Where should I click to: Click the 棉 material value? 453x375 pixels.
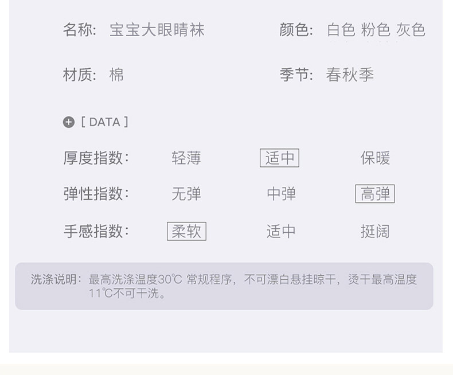click(116, 75)
